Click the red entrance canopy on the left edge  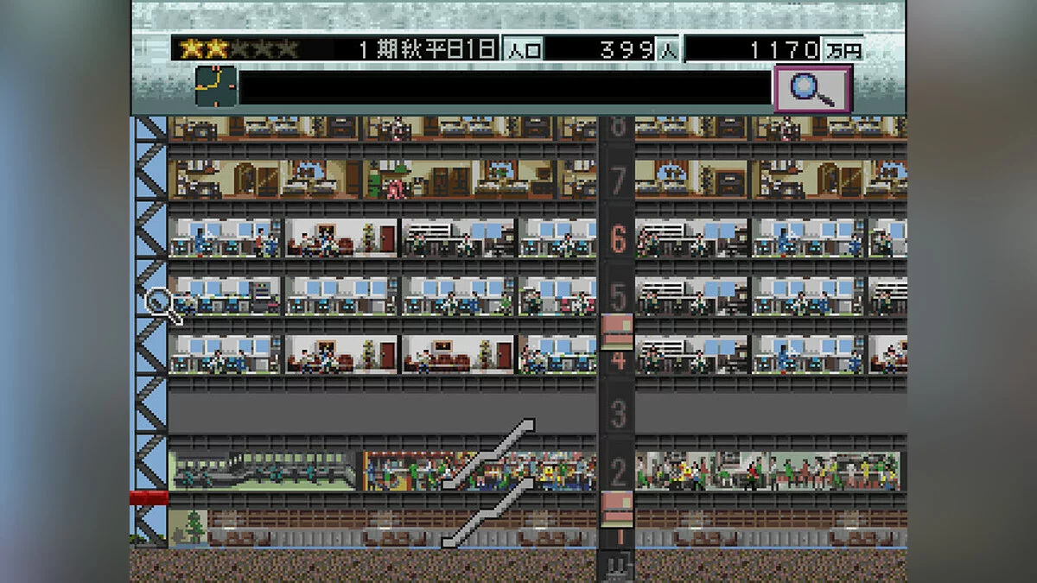[x=149, y=497]
